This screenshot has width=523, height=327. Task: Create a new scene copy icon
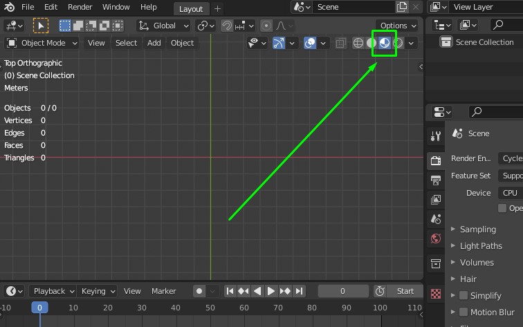pyautogui.click(x=402, y=7)
